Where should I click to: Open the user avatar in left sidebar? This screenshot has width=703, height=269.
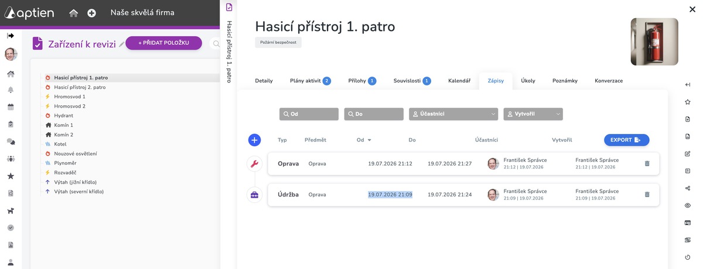[11, 54]
